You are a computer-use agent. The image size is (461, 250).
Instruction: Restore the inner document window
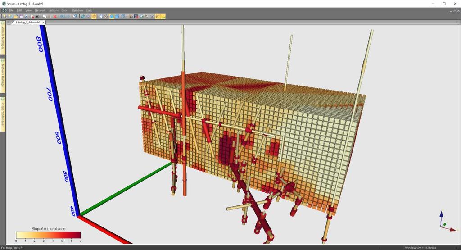(455, 11)
